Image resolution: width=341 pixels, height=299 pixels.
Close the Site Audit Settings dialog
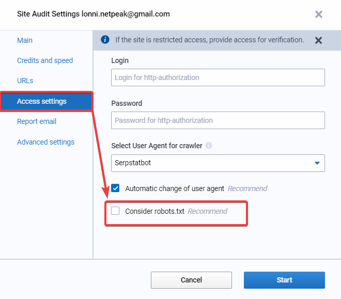pos(319,14)
